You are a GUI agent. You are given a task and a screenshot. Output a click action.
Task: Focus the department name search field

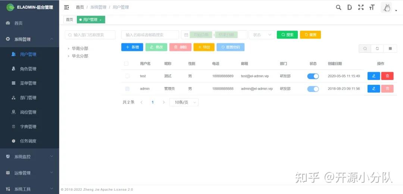(x=90, y=35)
